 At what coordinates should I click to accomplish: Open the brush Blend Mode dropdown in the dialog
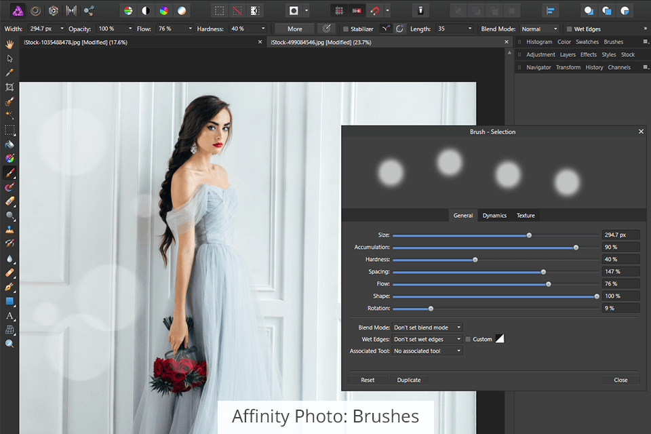pyautogui.click(x=427, y=328)
